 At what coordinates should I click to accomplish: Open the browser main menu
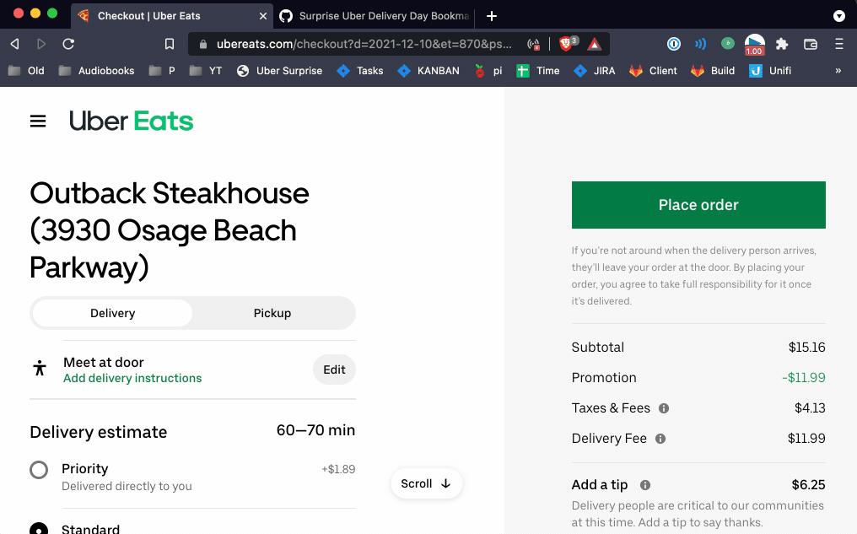(838, 44)
